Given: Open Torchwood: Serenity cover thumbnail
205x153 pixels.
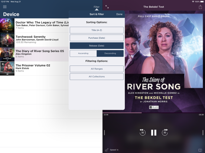Looking at the screenshot, I should tap(7, 40).
